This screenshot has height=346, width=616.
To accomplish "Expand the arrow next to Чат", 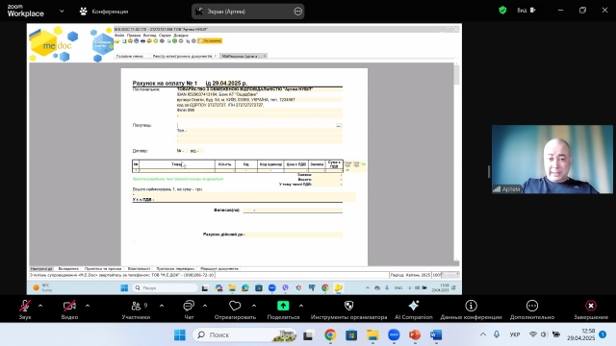I will tap(205, 306).
